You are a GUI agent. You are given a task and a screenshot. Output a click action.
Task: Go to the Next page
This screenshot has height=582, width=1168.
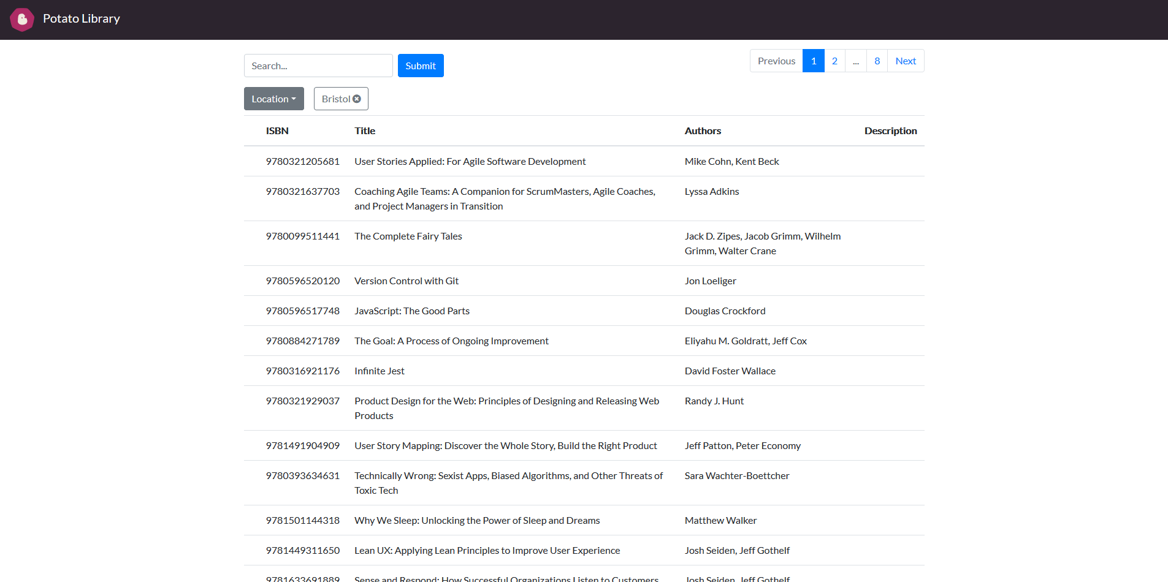point(906,61)
